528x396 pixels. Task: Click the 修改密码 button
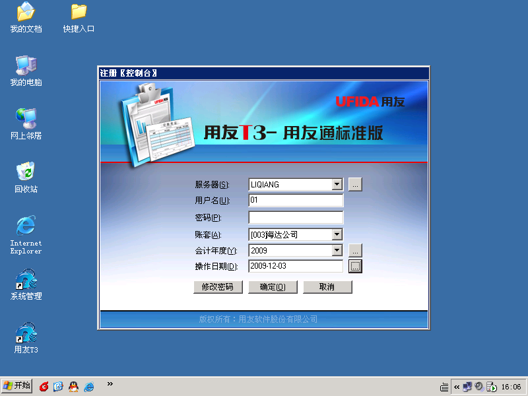pos(218,287)
